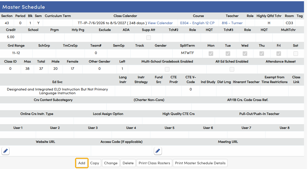Image resolution: width=308 pixels, height=169 pixels.
Task: Select the SplitTerm value MTWTF
Action: pyautogui.click(x=187, y=53)
